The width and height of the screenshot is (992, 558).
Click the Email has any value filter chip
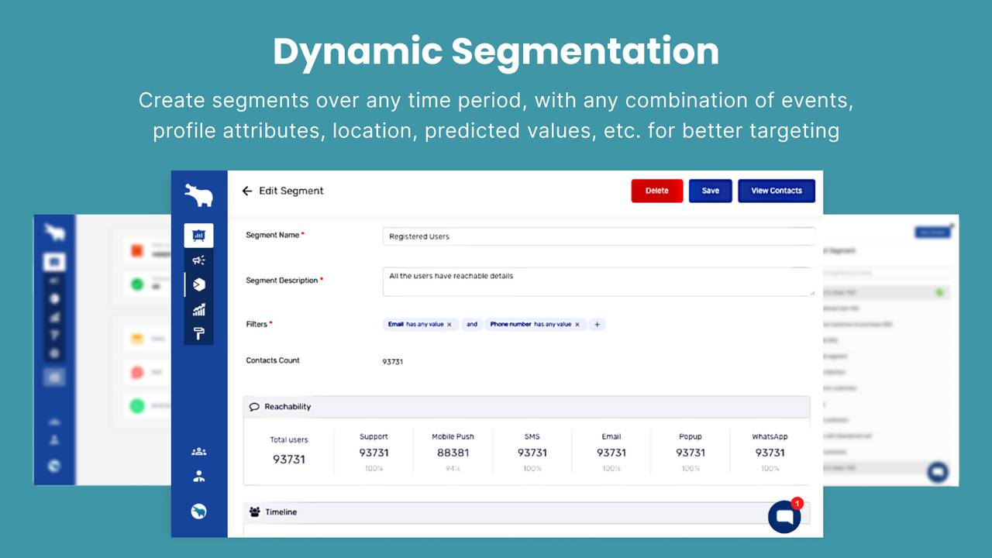pos(421,325)
